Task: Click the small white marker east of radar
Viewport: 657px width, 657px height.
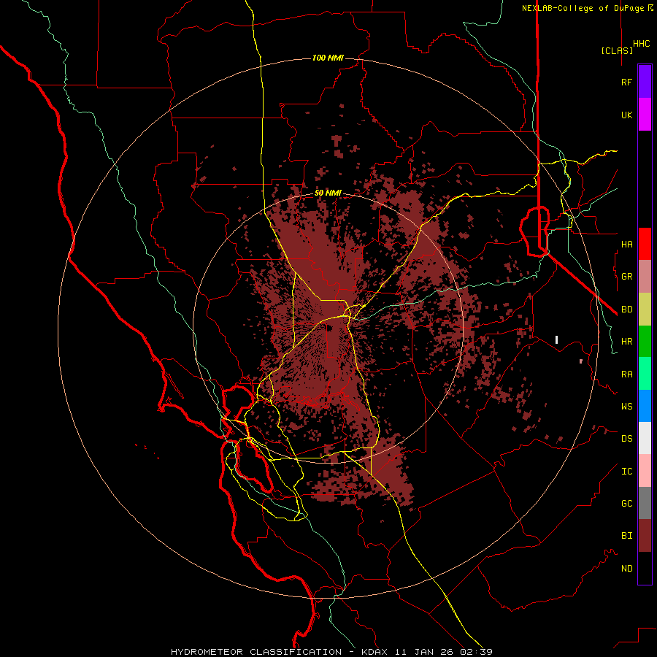Action: point(556,339)
